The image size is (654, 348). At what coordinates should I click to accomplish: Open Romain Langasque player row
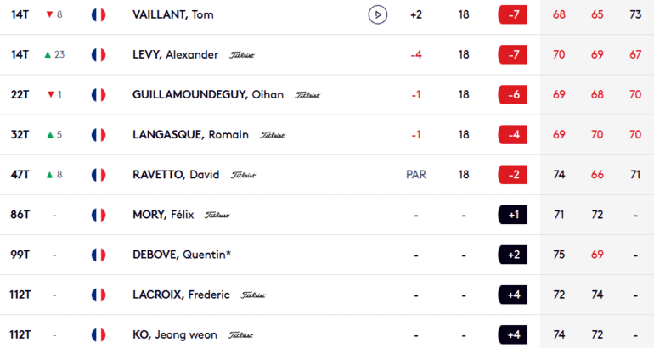click(191, 134)
